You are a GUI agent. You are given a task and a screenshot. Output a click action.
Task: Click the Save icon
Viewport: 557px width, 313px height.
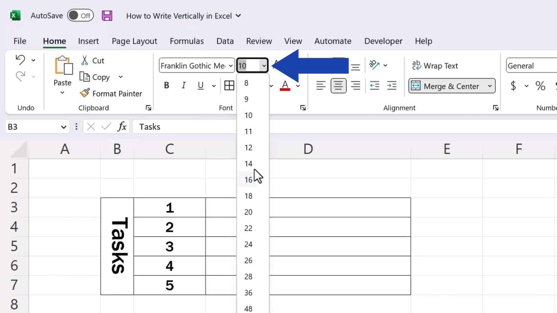pyautogui.click(x=107, y=15)
